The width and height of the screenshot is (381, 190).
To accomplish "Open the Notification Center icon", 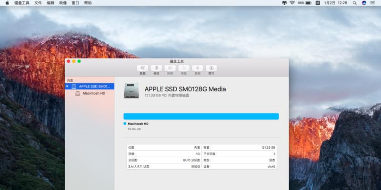I will pyautogui.click(x=372, y=3).
